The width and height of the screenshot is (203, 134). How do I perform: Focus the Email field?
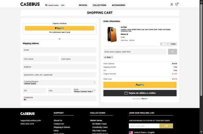tap(60, 50)
